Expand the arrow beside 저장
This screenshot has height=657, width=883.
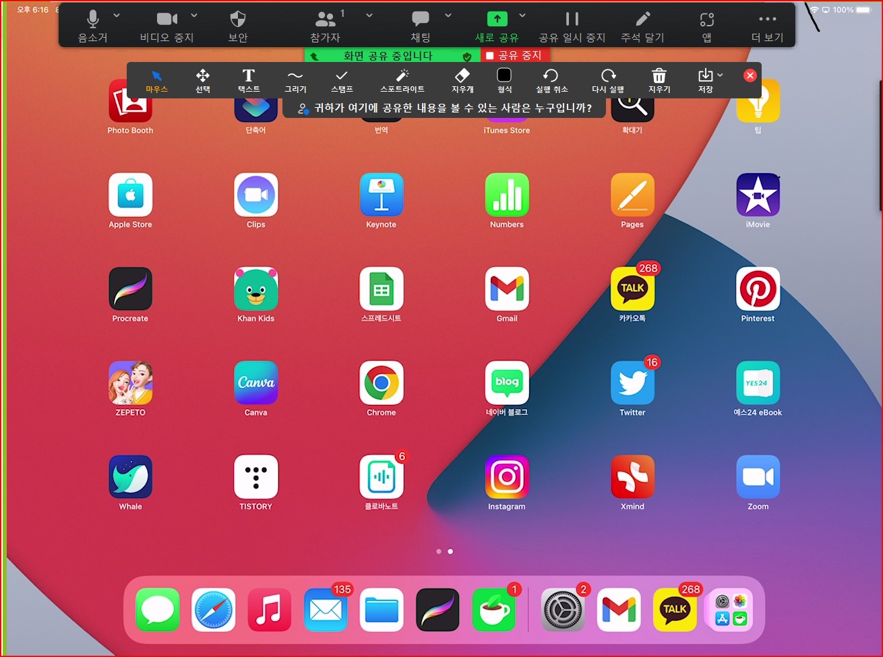[721, 75]
